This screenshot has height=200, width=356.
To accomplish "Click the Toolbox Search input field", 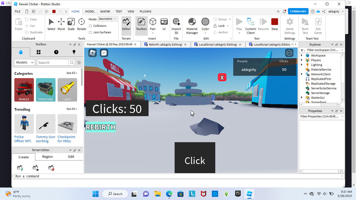I will click(x=53, y=63).
